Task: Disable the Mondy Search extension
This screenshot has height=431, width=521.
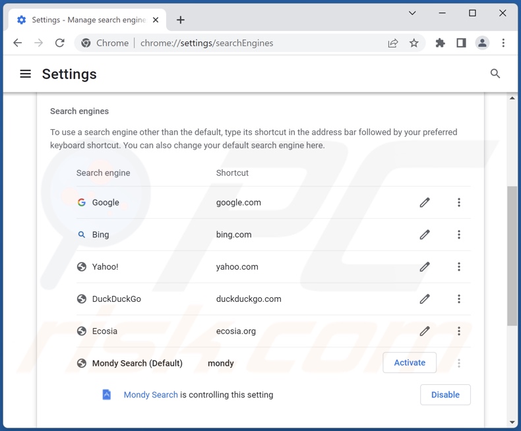Action: (445, 395)
